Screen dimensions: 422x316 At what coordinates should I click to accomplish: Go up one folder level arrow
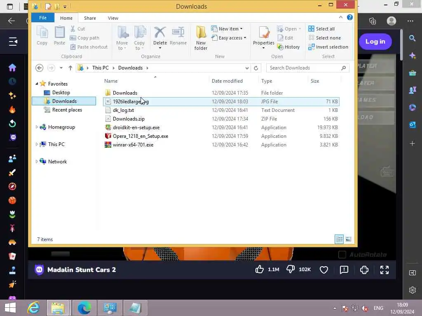[70, 68]
